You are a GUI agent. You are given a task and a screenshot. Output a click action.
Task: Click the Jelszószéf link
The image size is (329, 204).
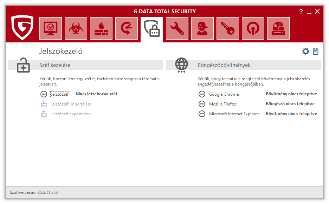60,94
